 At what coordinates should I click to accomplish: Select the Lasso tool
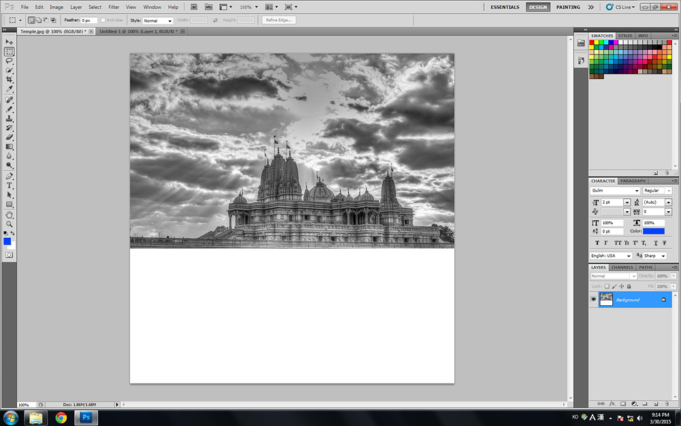click(10, 61)
